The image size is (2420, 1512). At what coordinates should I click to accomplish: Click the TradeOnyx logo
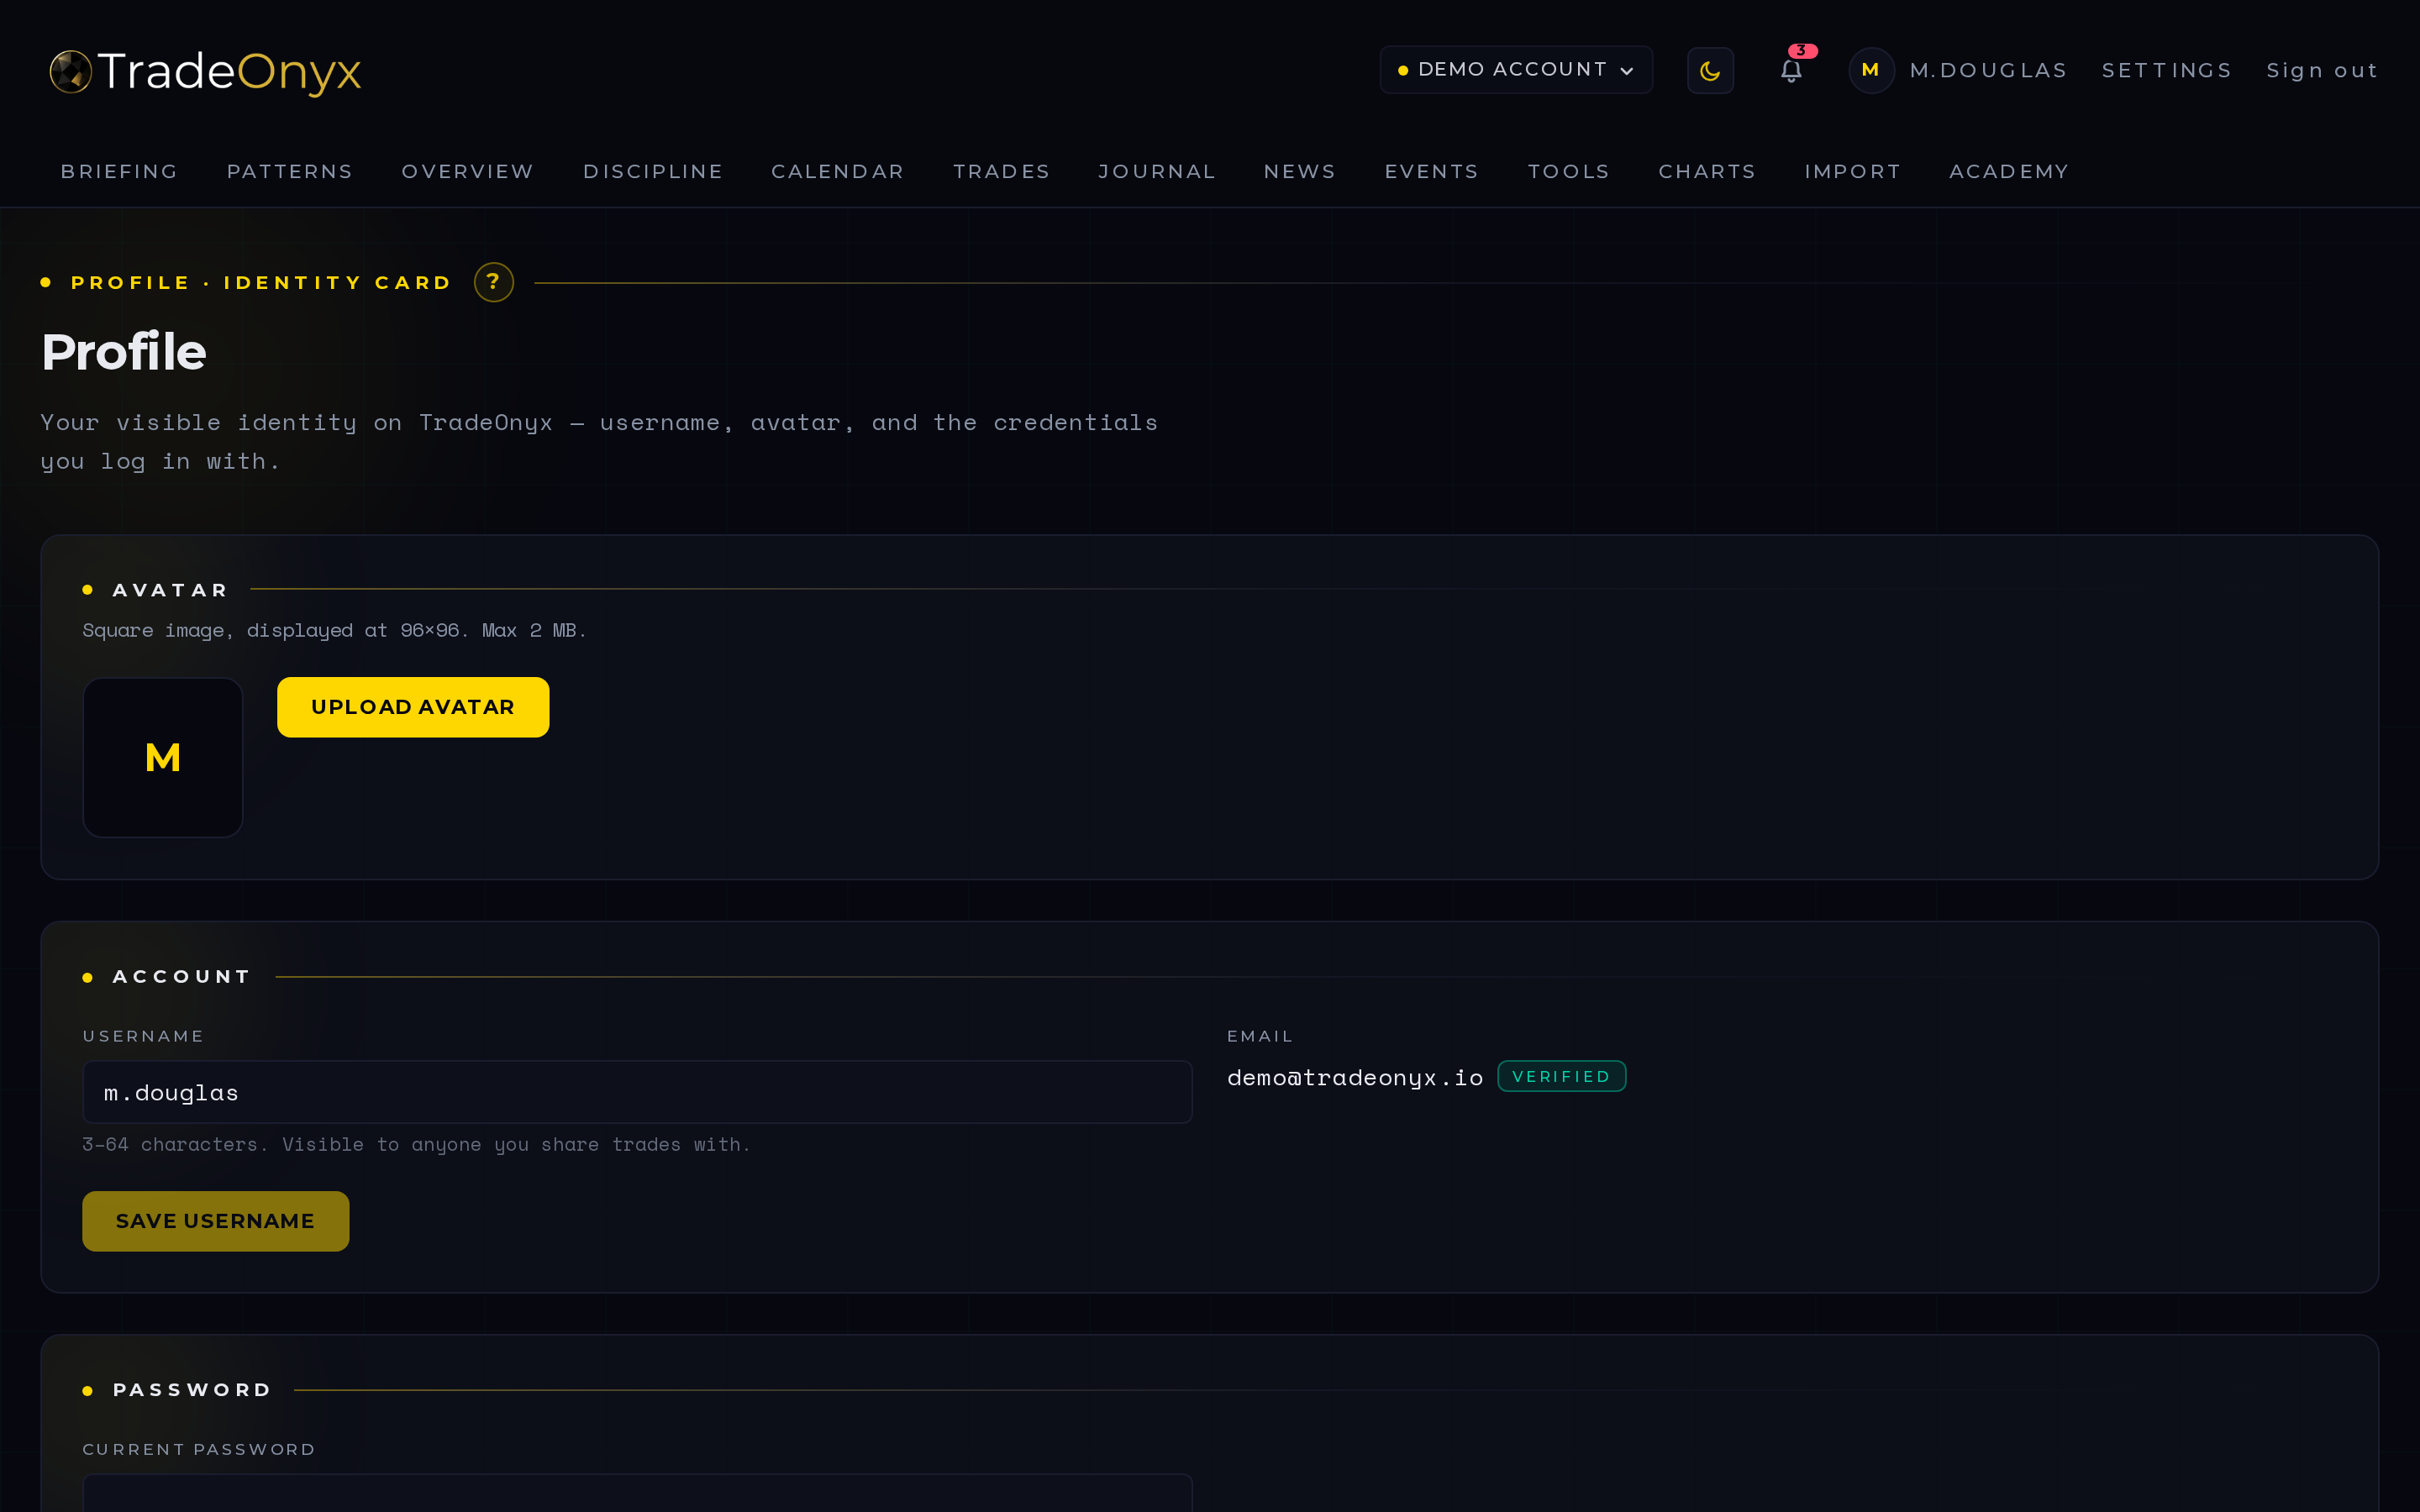(205, 71)
